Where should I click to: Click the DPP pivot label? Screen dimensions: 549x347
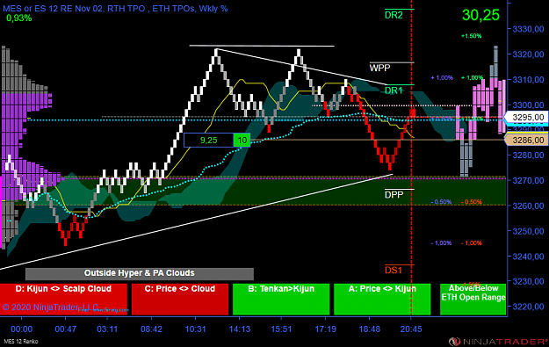(x=394, y=195)
